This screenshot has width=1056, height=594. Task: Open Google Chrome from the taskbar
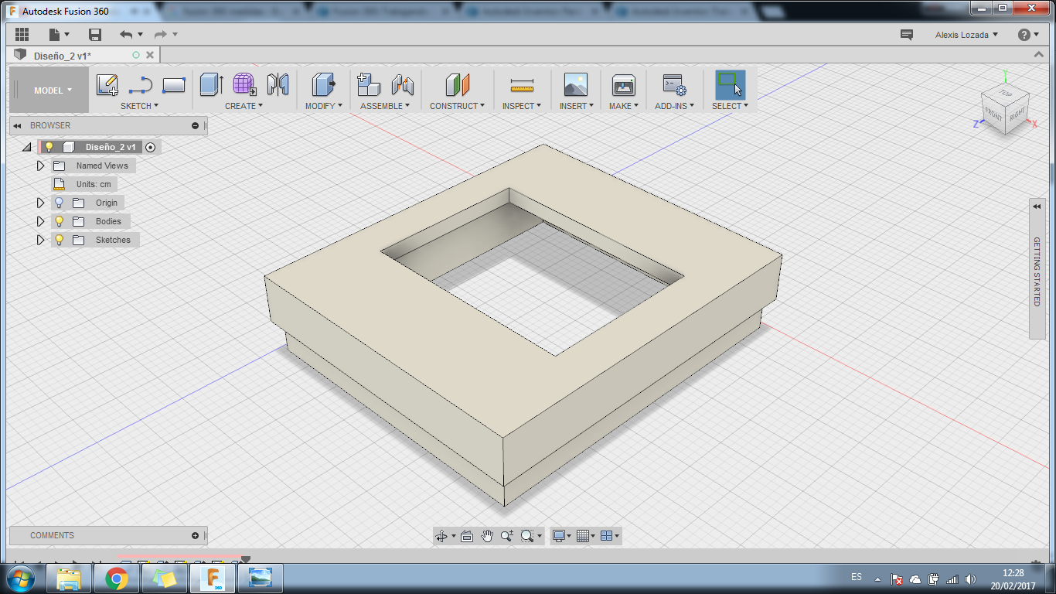pos(117,578)
